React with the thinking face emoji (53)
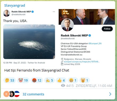 click(x=10, y=80)
